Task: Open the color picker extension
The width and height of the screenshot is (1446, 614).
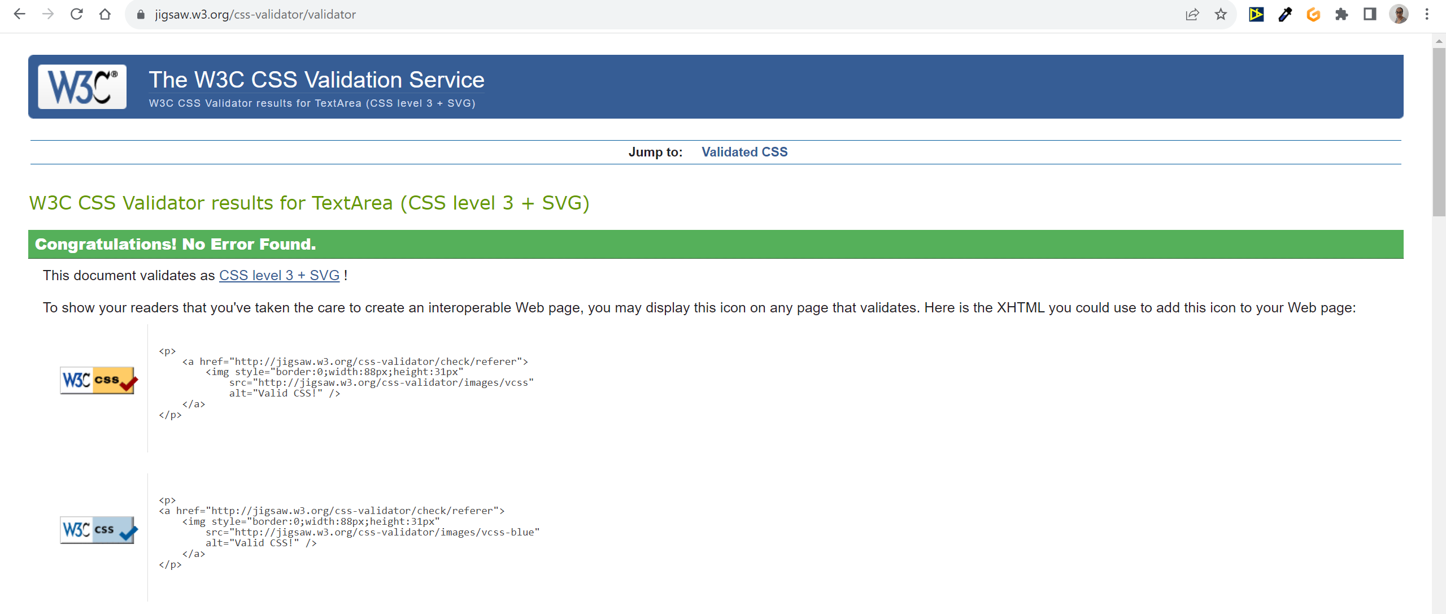Action: click(x=1285, y=14)
